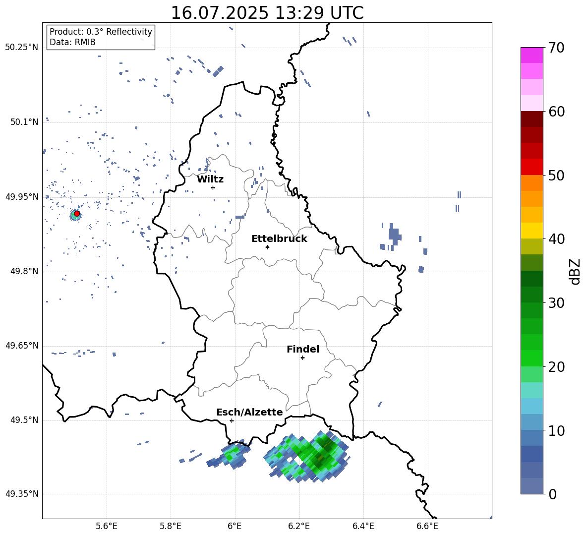Click the 70 tick on colorbar
Image resolution: width=587 pixels, height=536 pixels.
click(556, 48)
